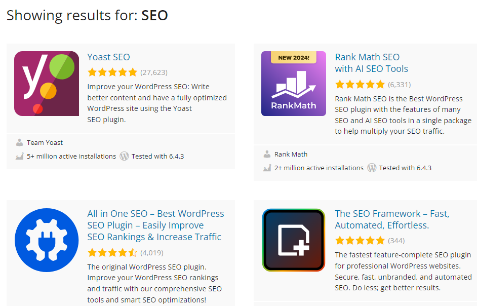Image resolution: width=477 pixels, height=306 pixels.
Task: Click All in One SEO star rating
Action: click(x=112, y=252)
